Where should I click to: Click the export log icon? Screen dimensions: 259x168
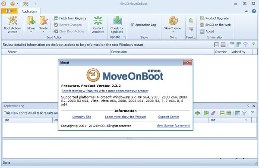[206, 113]
